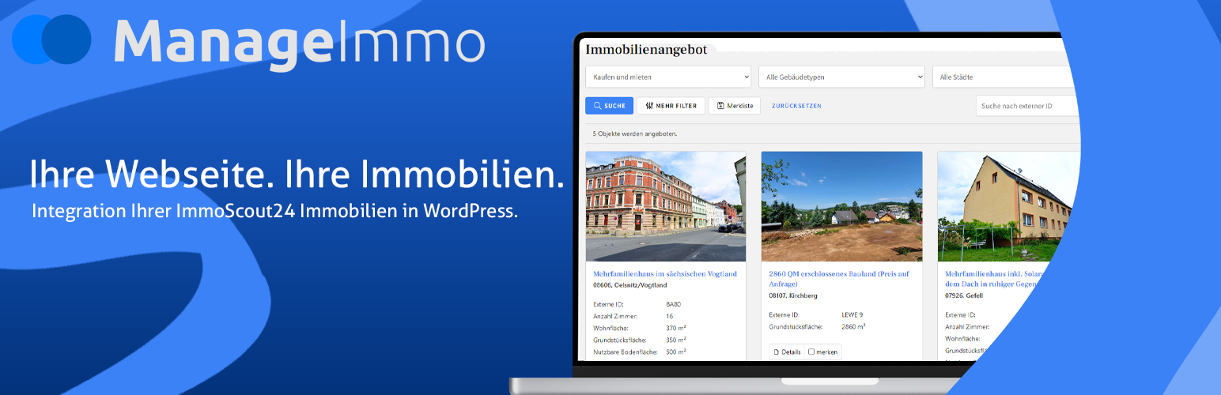This screenshot has width=1221, height=395.
Task: Click external ID value 'BA80'
Action: [x=674, y=304]
